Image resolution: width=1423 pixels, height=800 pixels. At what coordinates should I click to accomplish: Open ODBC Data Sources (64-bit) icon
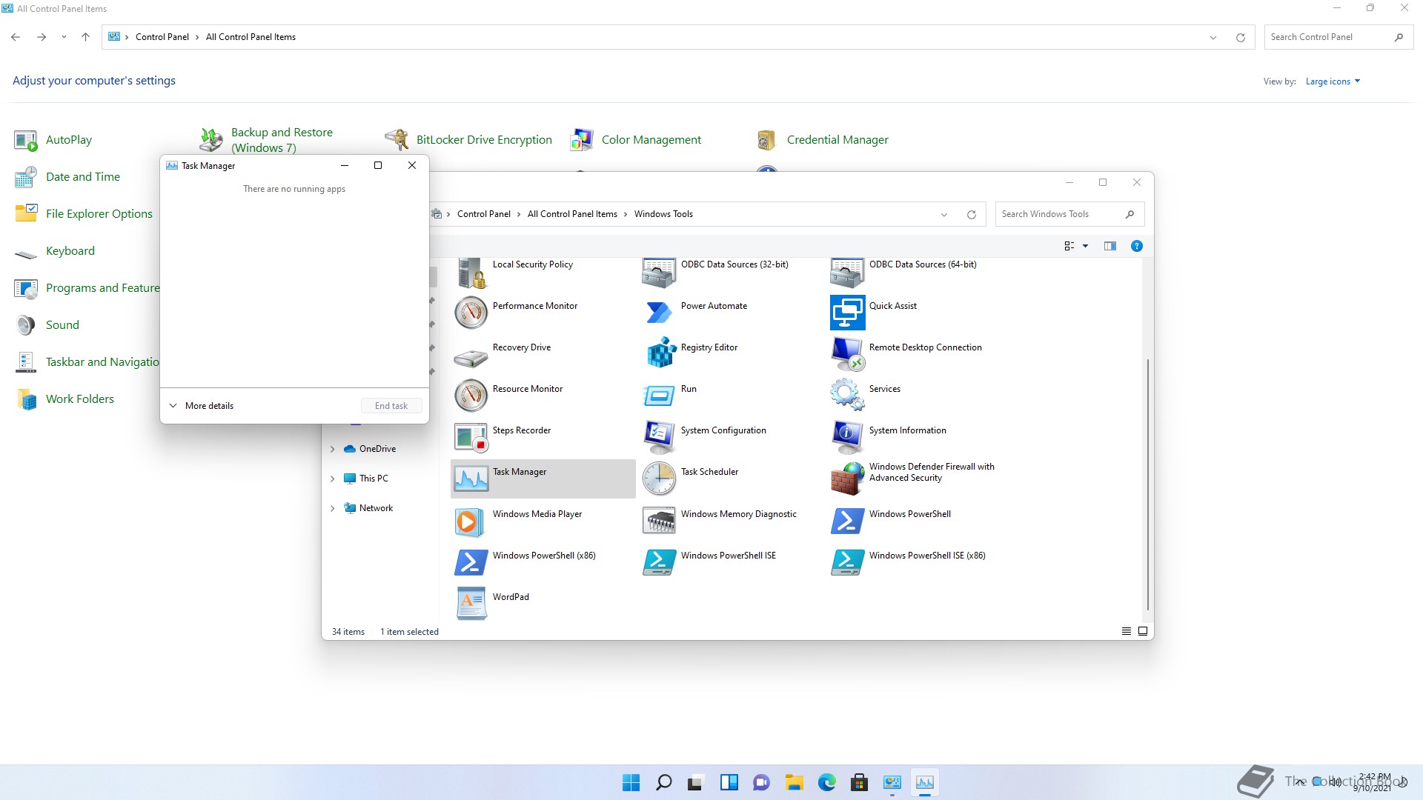(x=847, y=272)
